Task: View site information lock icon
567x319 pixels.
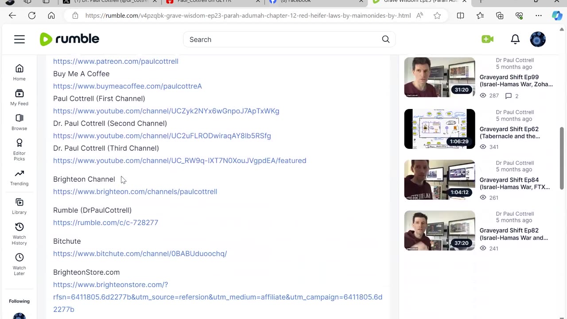Action: 75,16
